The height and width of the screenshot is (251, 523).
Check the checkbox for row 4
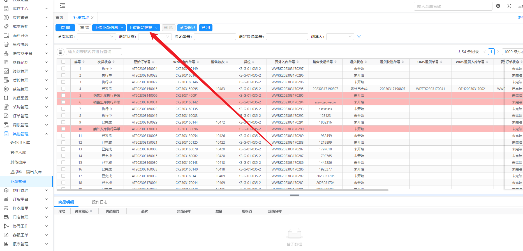click(63, 89)
